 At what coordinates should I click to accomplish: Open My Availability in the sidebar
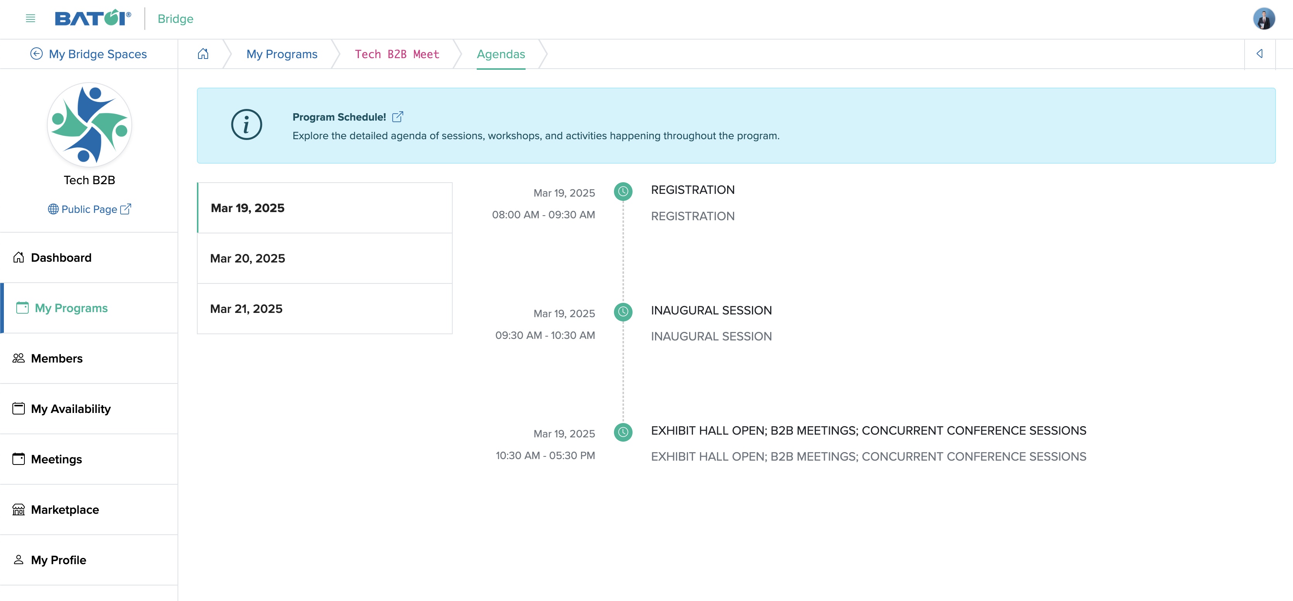pyautogui.click(x=89, y=409)
